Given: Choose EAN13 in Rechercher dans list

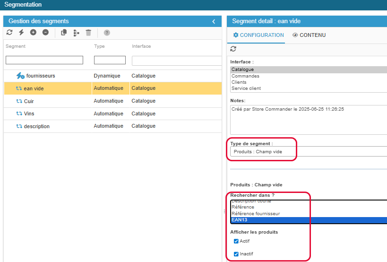Looking at the screenshot, I should (x=309, y=220).
